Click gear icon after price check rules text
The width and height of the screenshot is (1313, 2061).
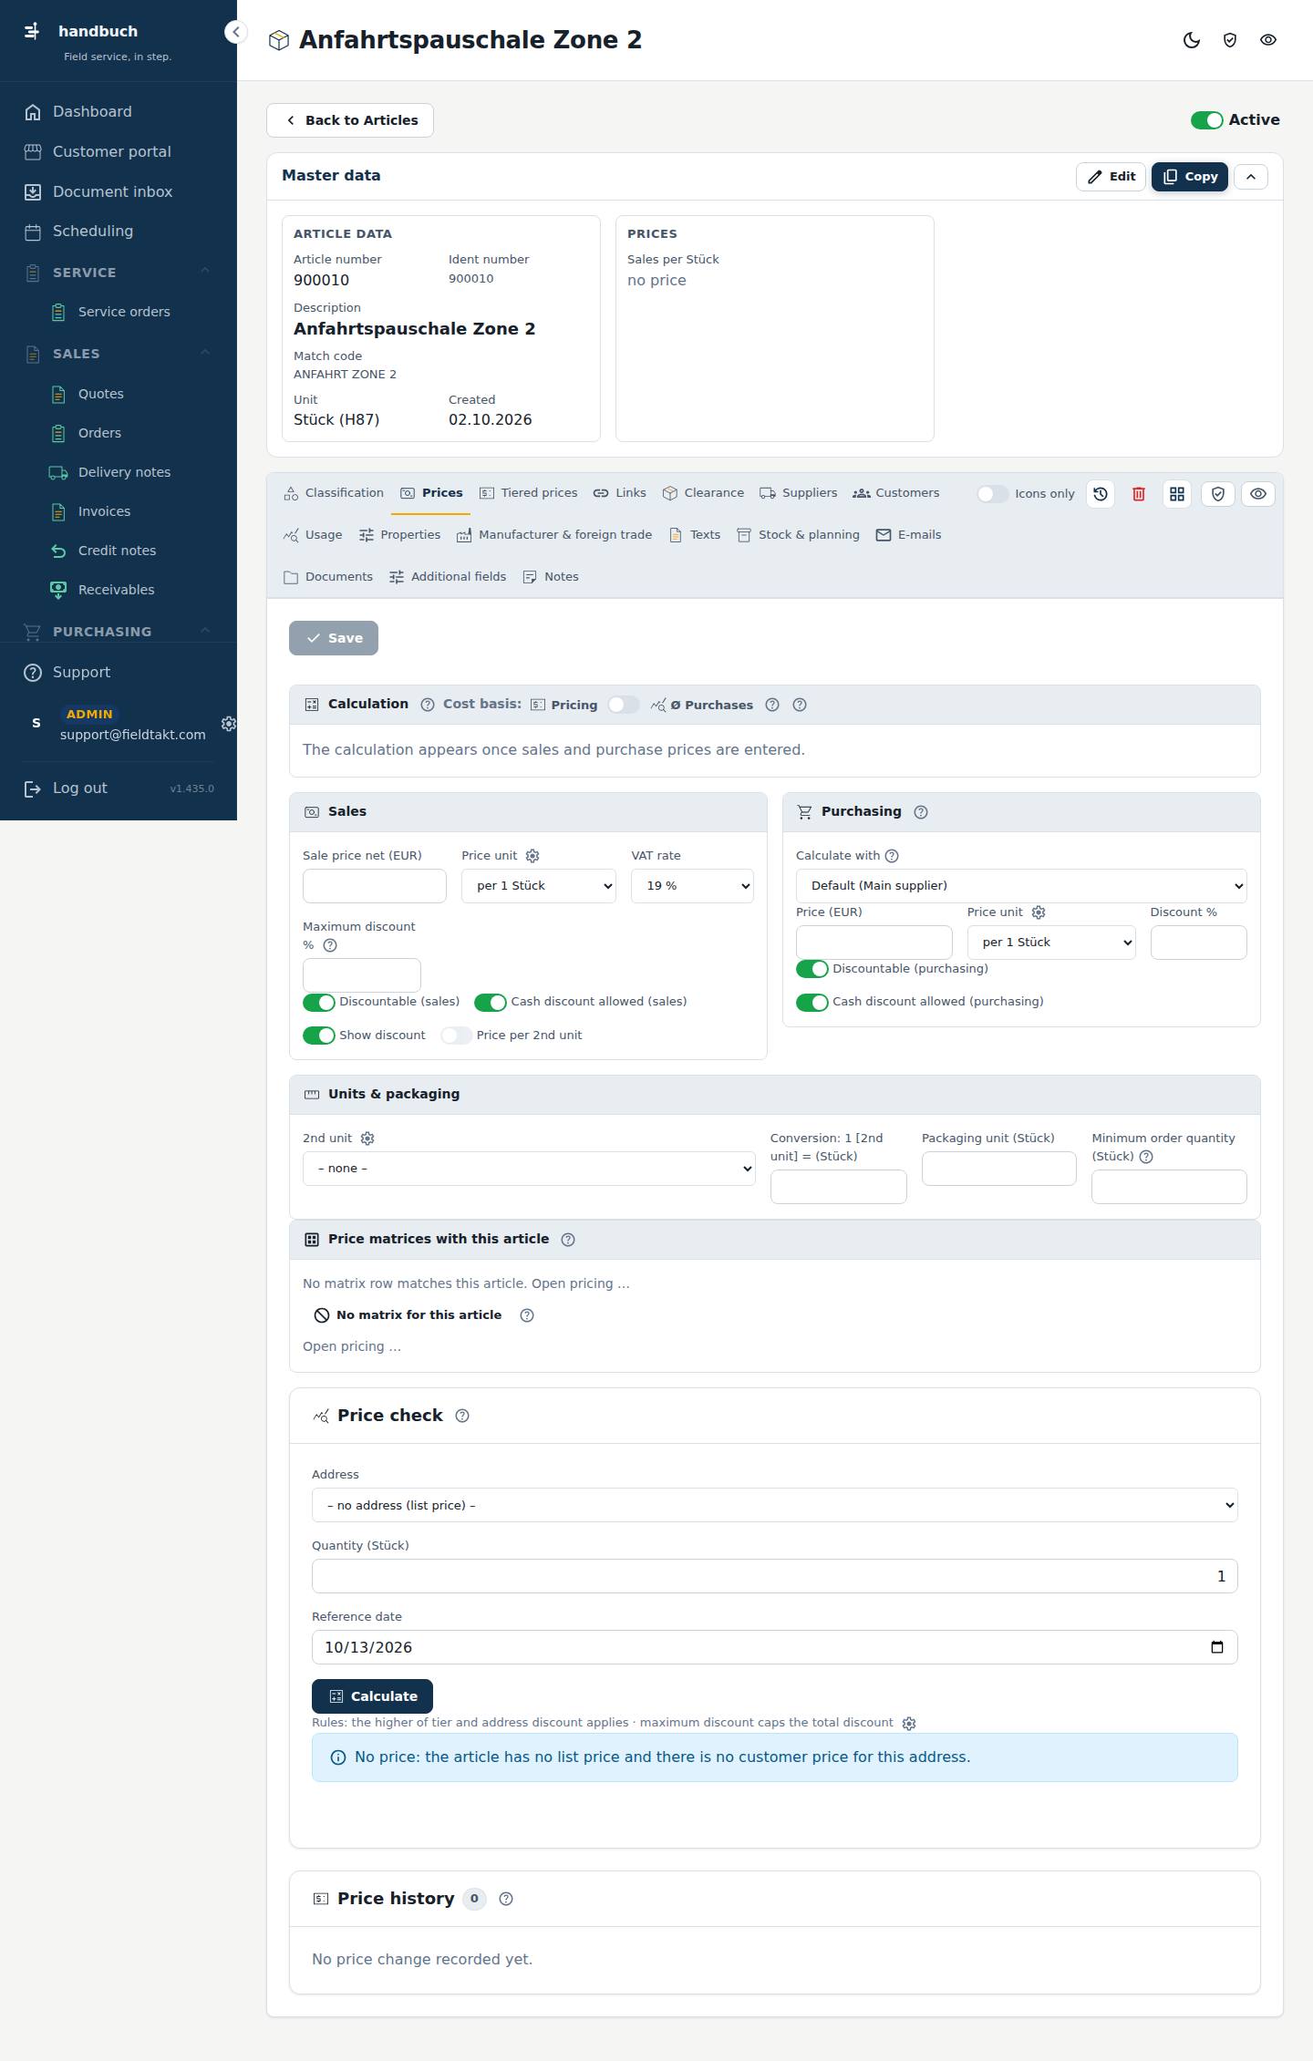pyautogui.click(x=909, y=1724)
